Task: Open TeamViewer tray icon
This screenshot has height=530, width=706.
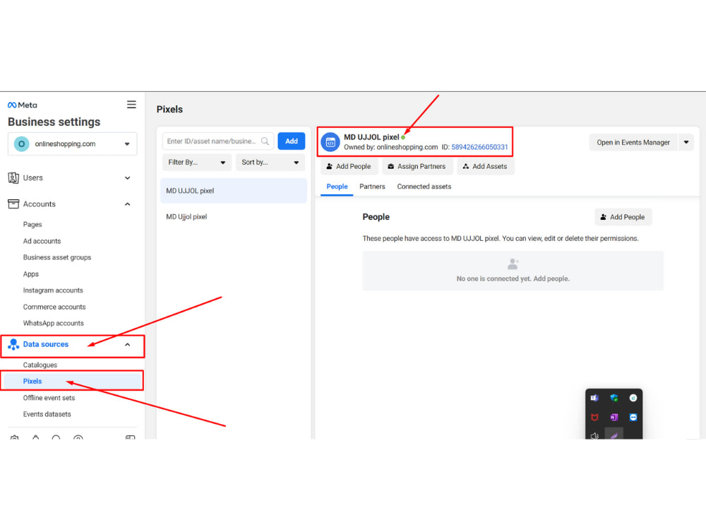Action: point(633,418)
